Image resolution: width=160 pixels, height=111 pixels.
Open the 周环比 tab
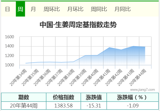[52, 9]
